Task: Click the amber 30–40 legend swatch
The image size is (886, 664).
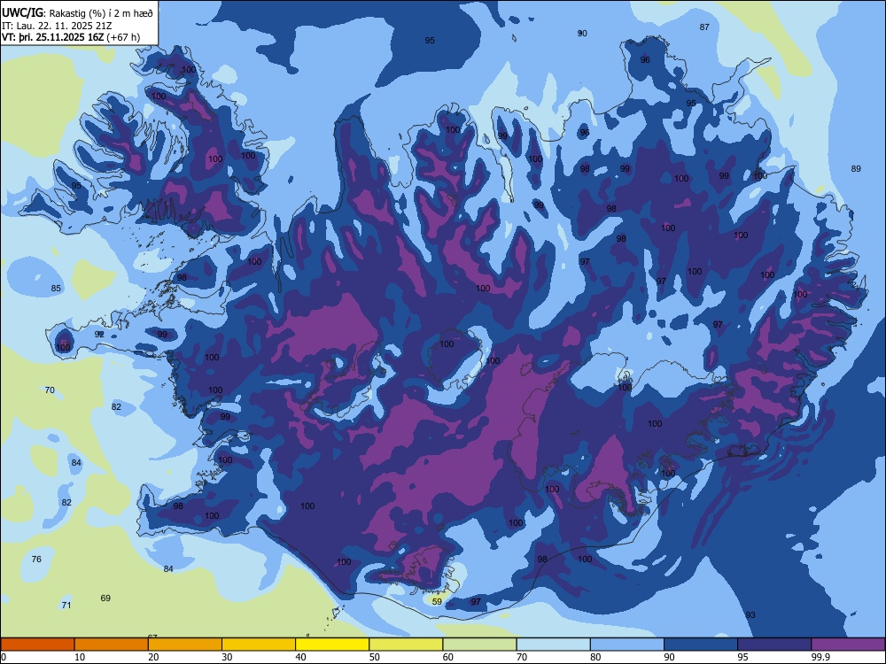Action: coord(259,645)
